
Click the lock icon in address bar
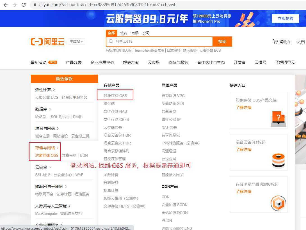point(35,5)
